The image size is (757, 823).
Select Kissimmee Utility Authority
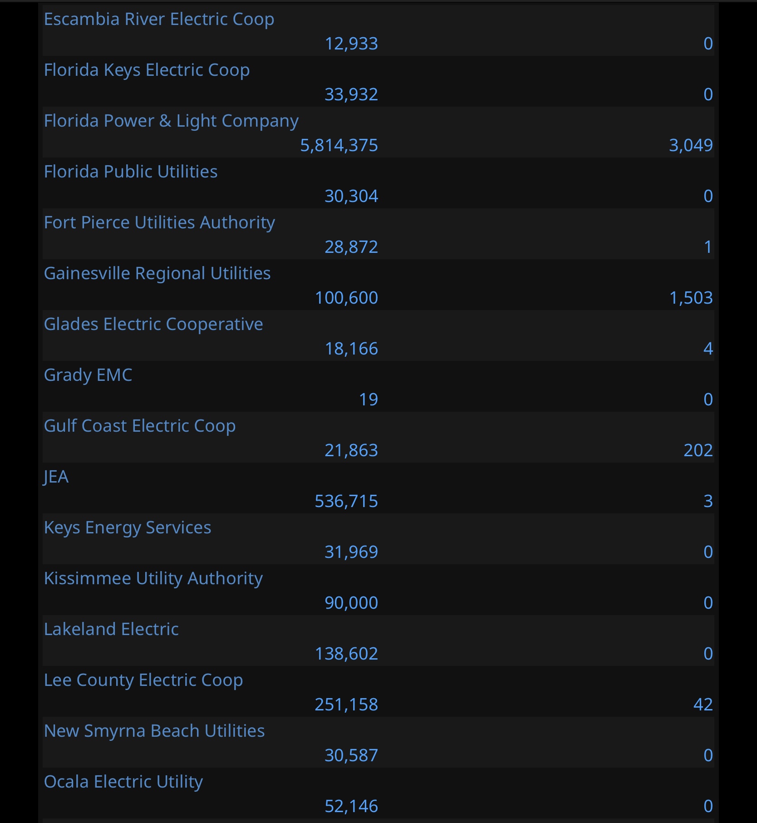click(153, 579)
